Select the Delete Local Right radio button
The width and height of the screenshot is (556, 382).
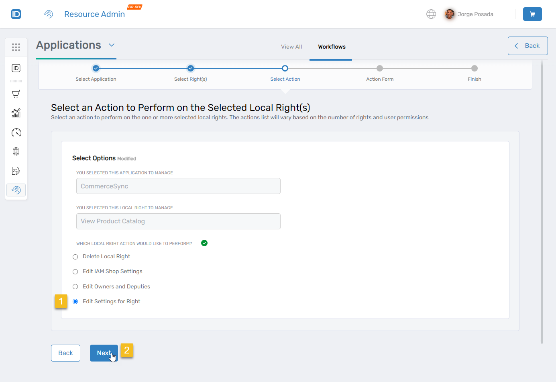(75, 257)
